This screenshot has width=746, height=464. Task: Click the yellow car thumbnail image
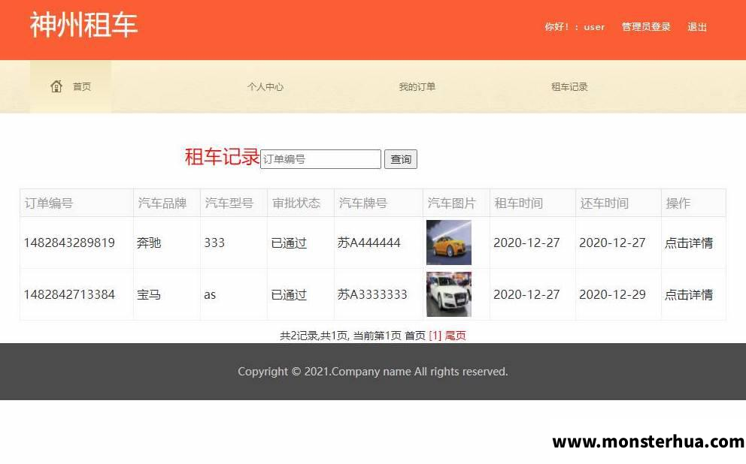449,243
